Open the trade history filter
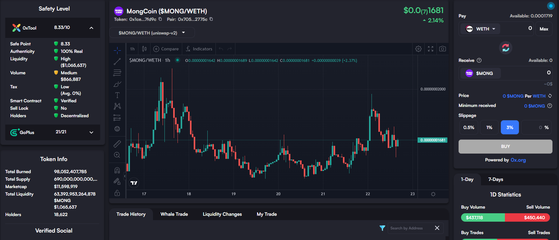Viewport: 559px width, 240px height. point(382,228)
